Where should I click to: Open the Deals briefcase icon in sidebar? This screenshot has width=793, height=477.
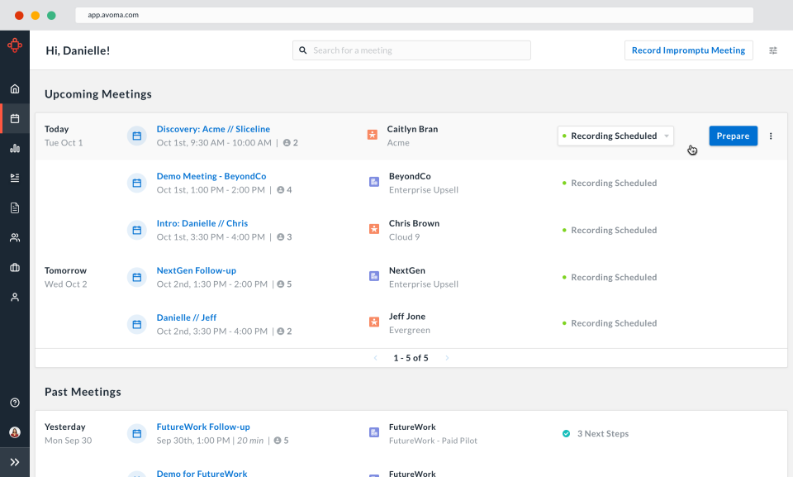14,266
